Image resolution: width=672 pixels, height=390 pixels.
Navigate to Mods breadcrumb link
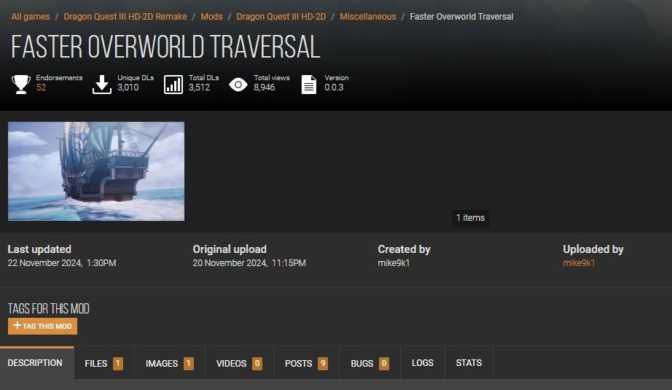(211, 17)
